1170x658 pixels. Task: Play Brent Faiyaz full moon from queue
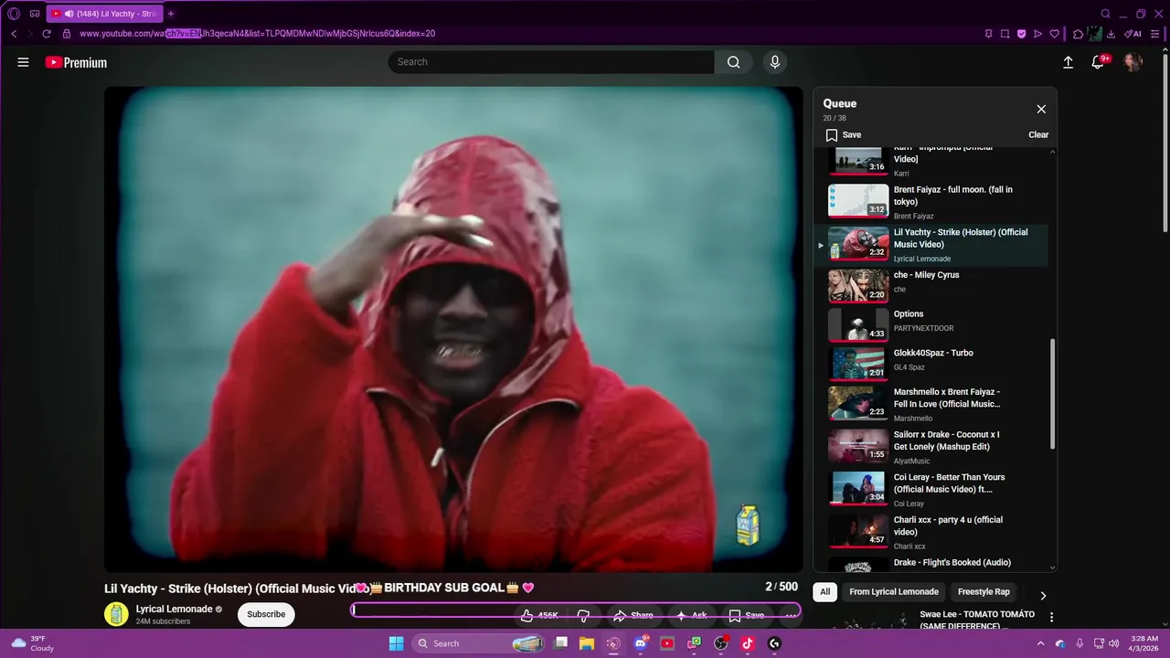pyautogui.click(x=931, y=202)
